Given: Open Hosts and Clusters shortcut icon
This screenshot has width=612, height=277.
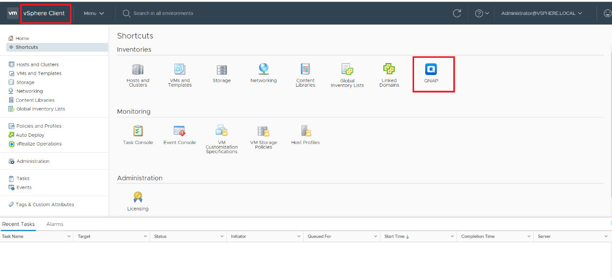Looking at the screenshot, I should click(138, 69).
